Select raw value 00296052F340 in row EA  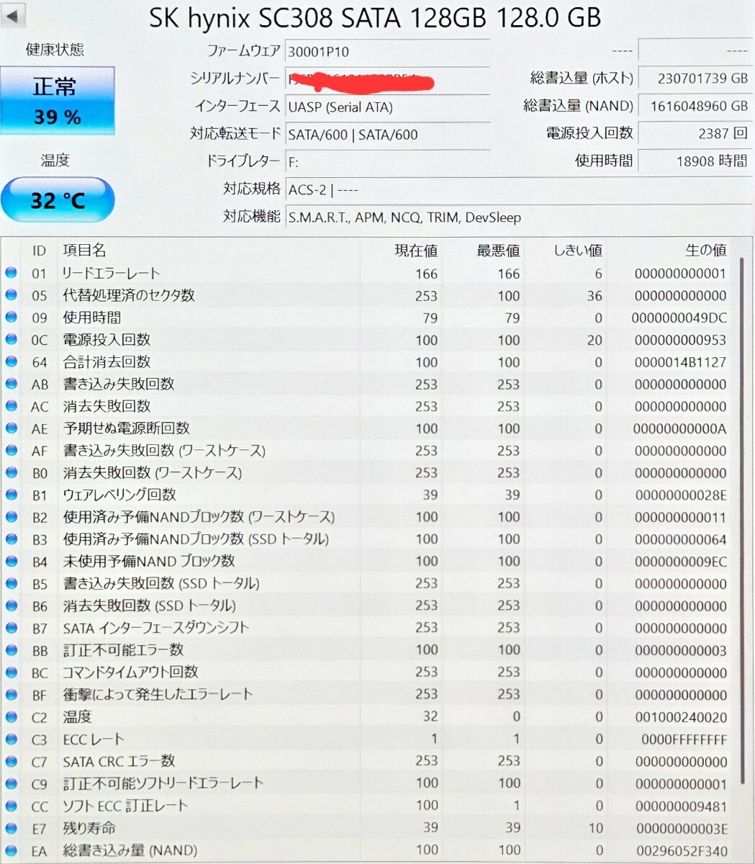click(681, 850)
